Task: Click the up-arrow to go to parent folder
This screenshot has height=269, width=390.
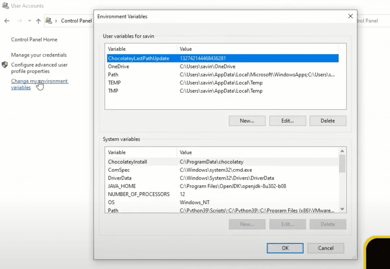Action: pyautogui.click(x=38, y=21)
